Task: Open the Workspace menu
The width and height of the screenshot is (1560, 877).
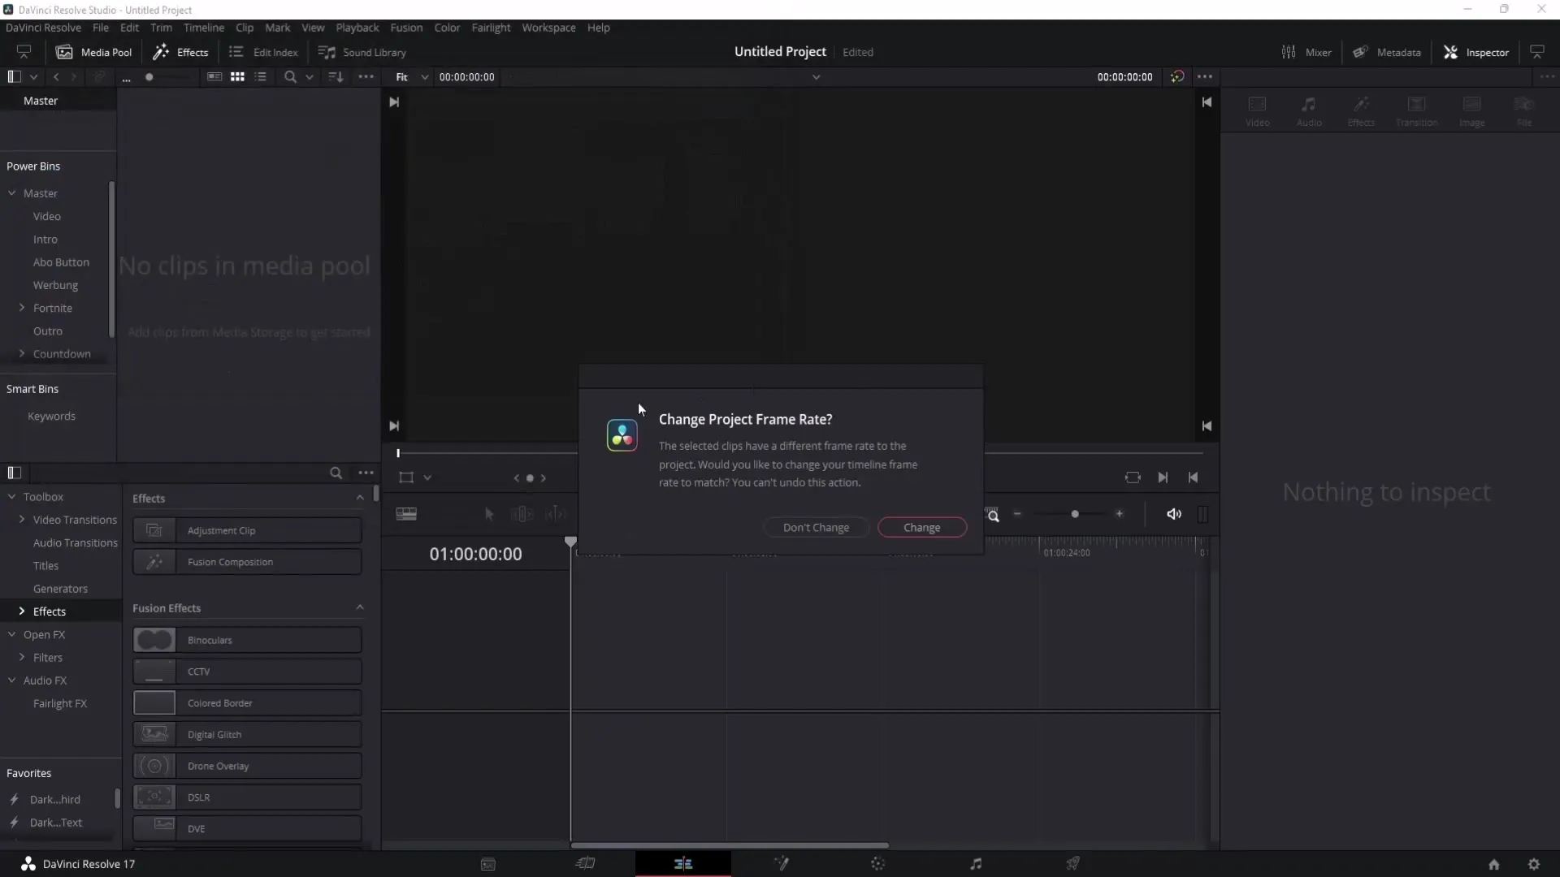Action: click(548, 28)
